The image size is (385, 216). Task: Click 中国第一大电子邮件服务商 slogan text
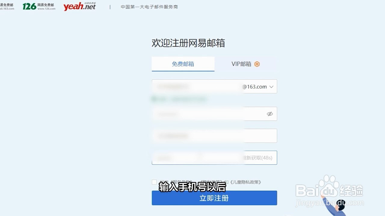pos(149,7)
